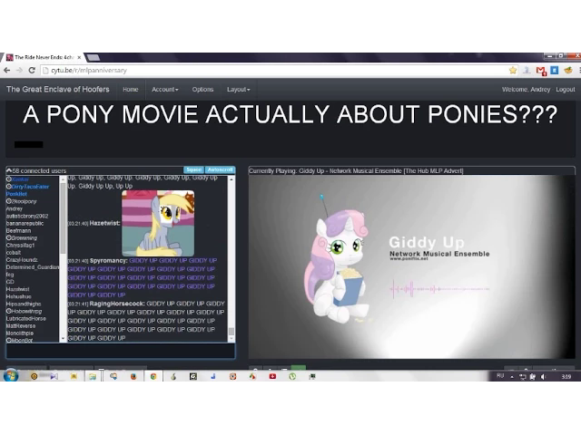Open Options in the navbar

202,90
